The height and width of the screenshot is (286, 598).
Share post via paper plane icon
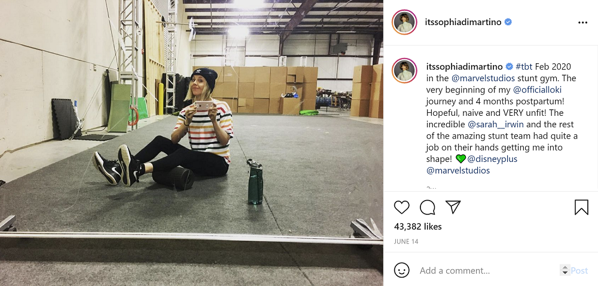point(453,207)
